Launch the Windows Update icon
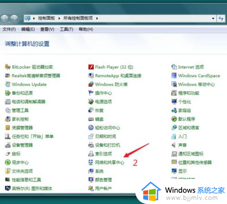Image resolution: width=227 pixels, height=204 pixels. tap(8, 84)
